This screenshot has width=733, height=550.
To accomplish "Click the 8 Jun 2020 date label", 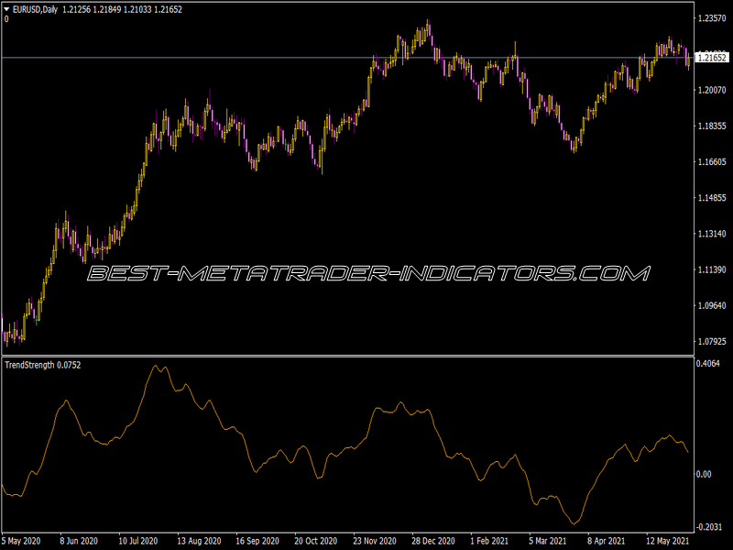I will [79, 541].
